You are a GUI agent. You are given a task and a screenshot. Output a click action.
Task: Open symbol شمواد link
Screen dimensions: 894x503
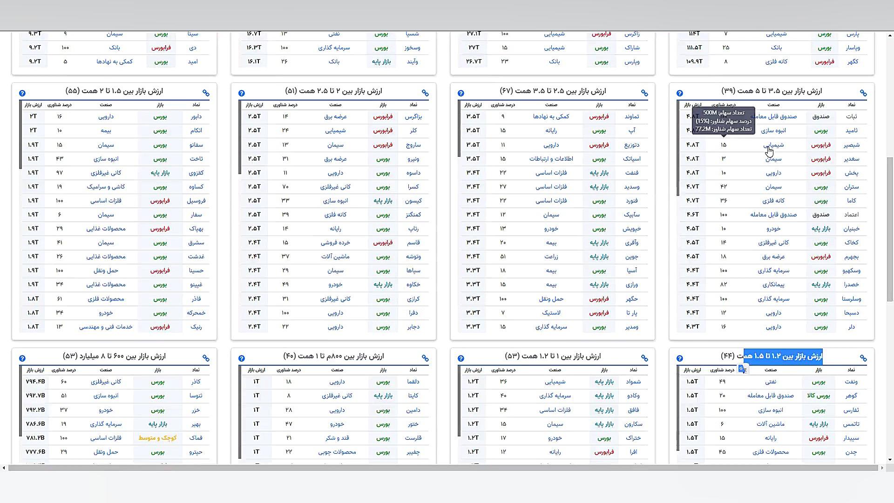pos(633,382)
